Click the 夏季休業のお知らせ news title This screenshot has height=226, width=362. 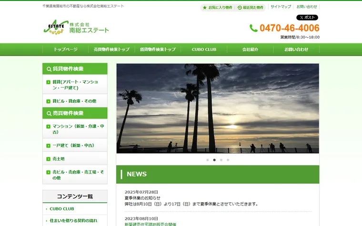(142, 198)
